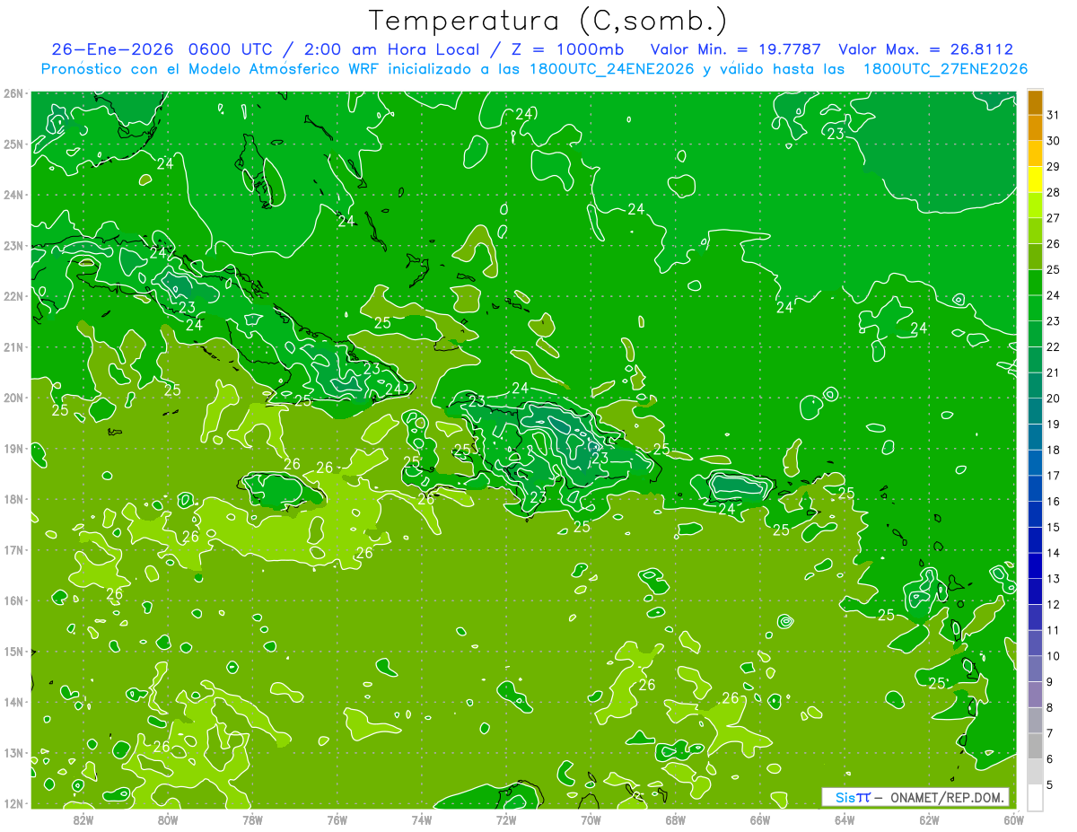Click the "21N" latitude axis label
This screenshot has width=1077, height=832.
[13, 346]
